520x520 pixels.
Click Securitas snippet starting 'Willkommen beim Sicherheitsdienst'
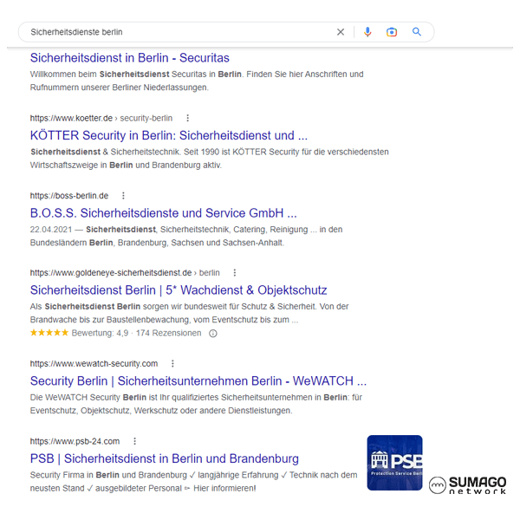[x=197, y=81]
